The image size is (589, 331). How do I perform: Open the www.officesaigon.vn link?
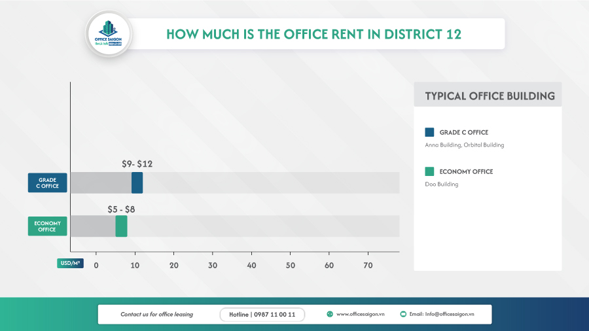[360, 315]
